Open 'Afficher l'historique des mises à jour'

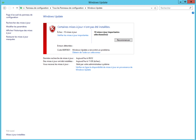point(19,32)
